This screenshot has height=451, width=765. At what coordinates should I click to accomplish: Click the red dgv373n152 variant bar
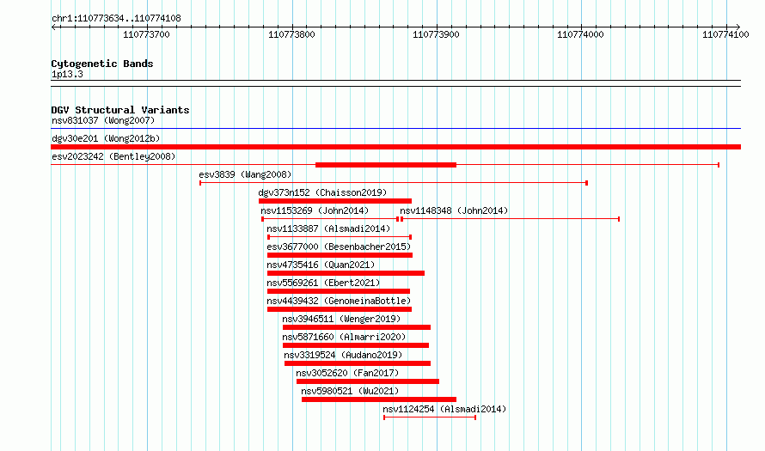pos(335,201)
